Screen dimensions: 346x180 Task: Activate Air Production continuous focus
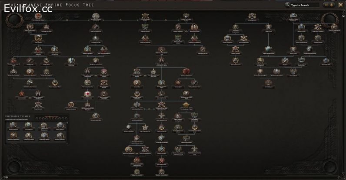[x=28, y=127]
